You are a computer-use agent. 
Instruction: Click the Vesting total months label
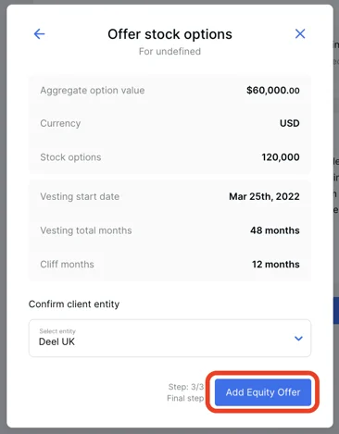pos(86,230)
